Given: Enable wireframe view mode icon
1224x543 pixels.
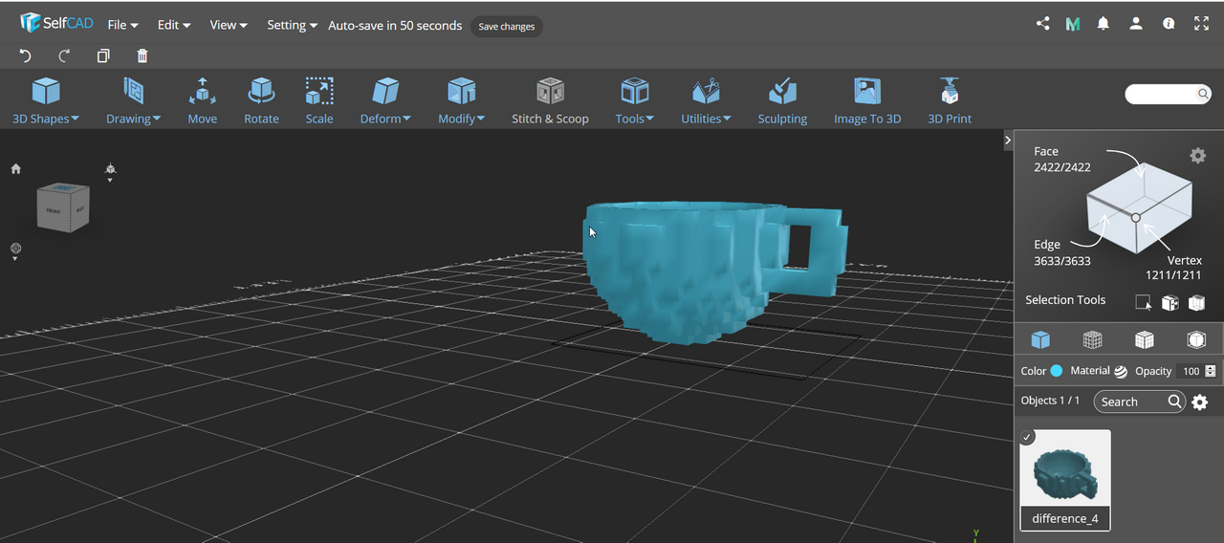Looking at the screenshot, I should point(1092,339).
